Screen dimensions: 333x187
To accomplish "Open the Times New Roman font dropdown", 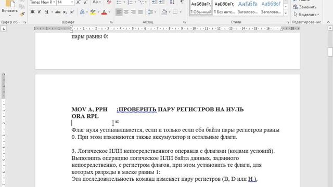I will 54,2.
